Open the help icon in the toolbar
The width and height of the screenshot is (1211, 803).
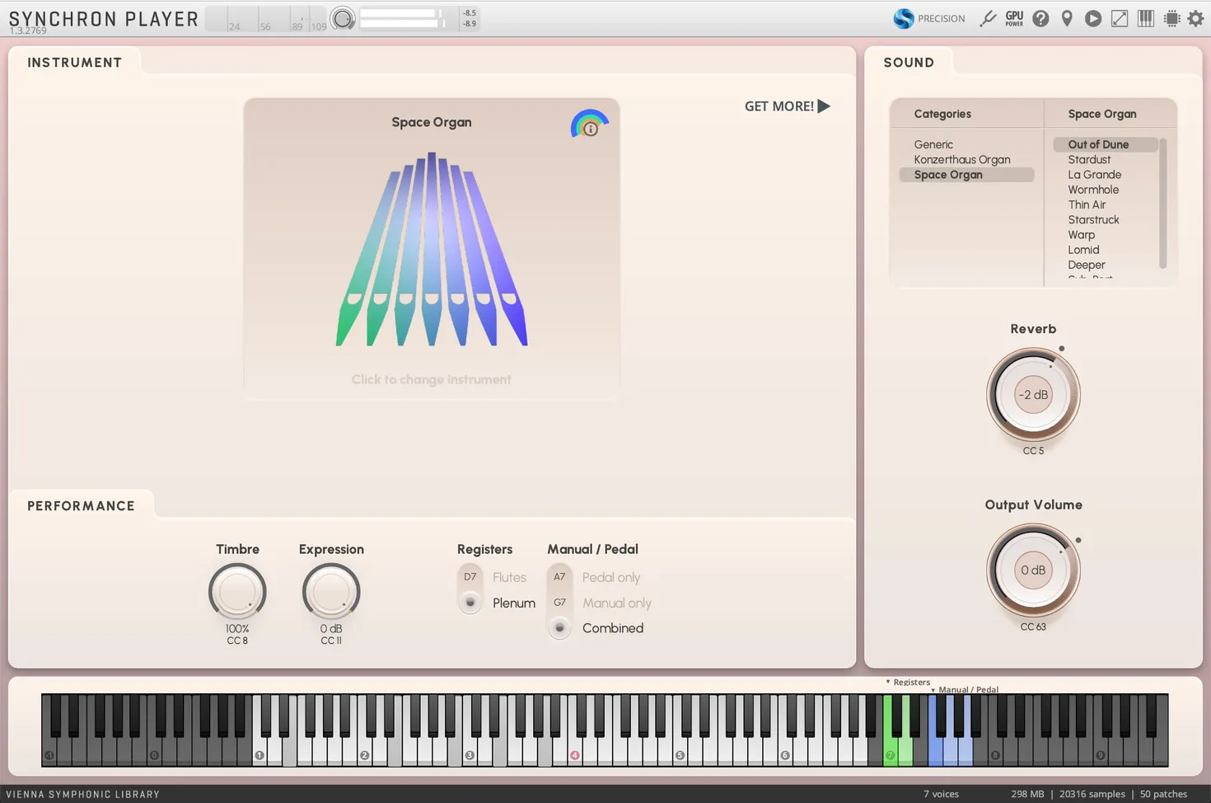(1040, 18)
